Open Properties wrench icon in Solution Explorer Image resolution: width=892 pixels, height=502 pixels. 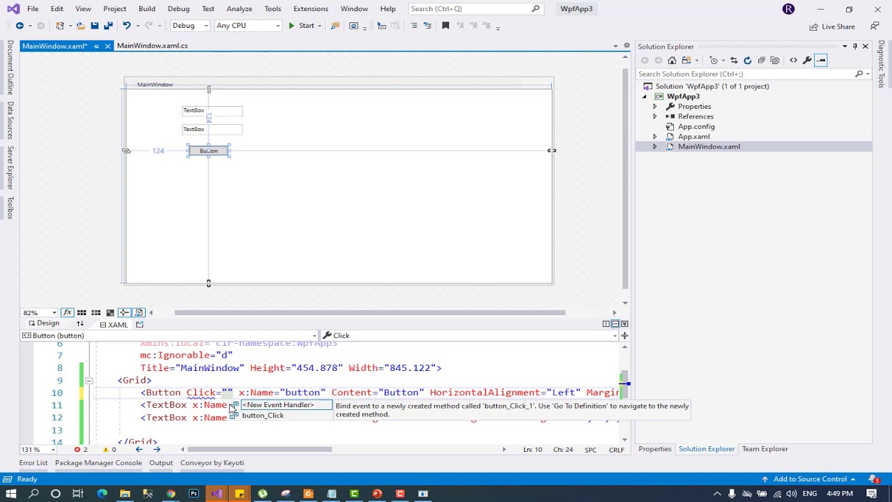[x=807, y=61]
